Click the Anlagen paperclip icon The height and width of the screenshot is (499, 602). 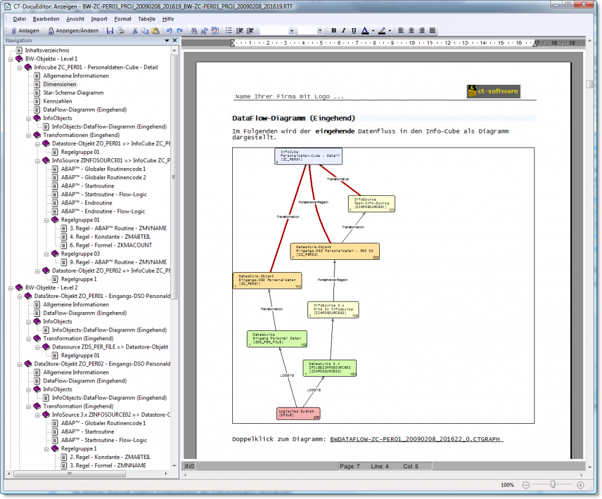point(14,30)
